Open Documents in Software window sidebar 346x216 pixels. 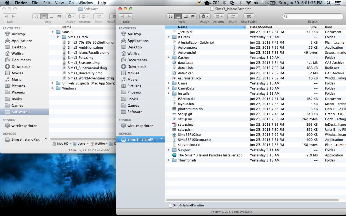(21, 60)
